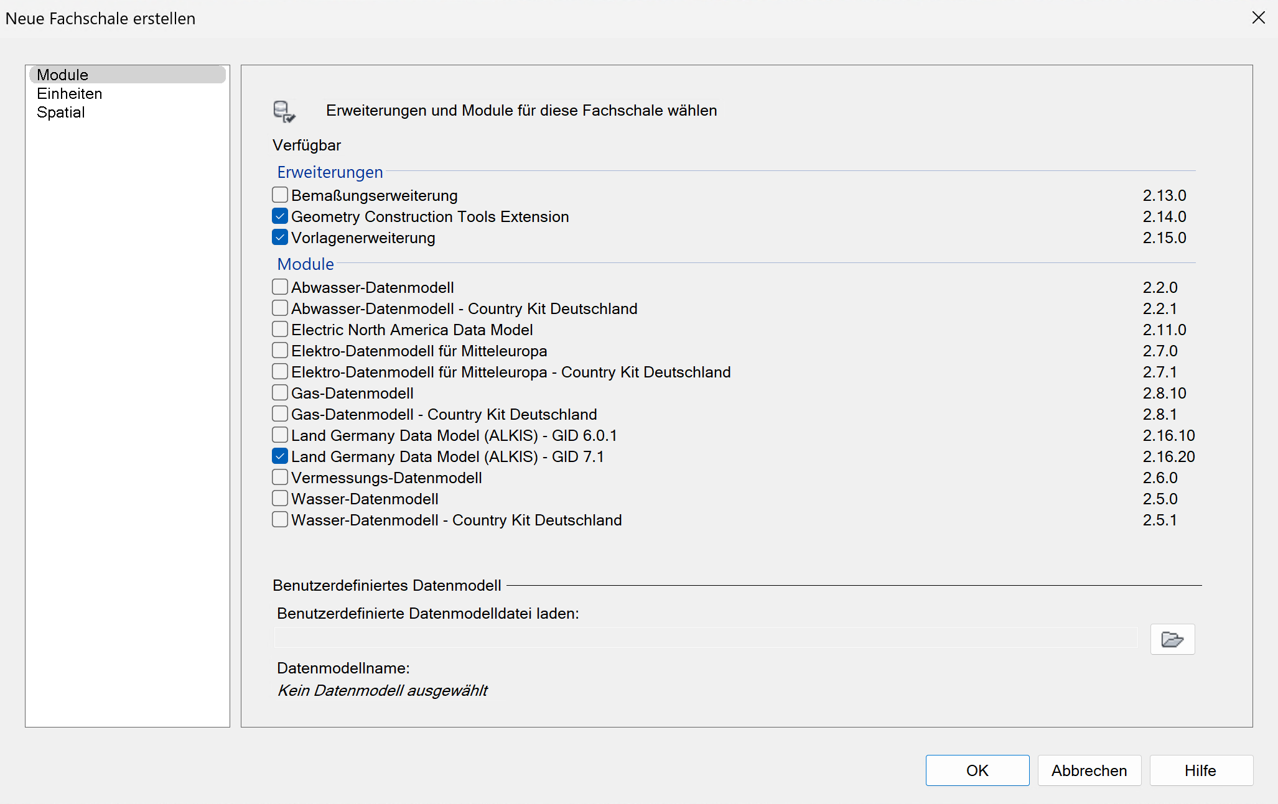Click the database modules icon beside the heading
Image resolution: width=1278 pixels, height=804 pixels.
(x=284, y=111)
